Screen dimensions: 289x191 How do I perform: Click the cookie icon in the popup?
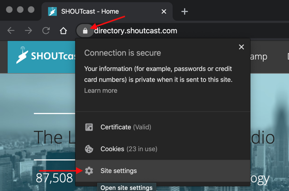pos(89,149)
